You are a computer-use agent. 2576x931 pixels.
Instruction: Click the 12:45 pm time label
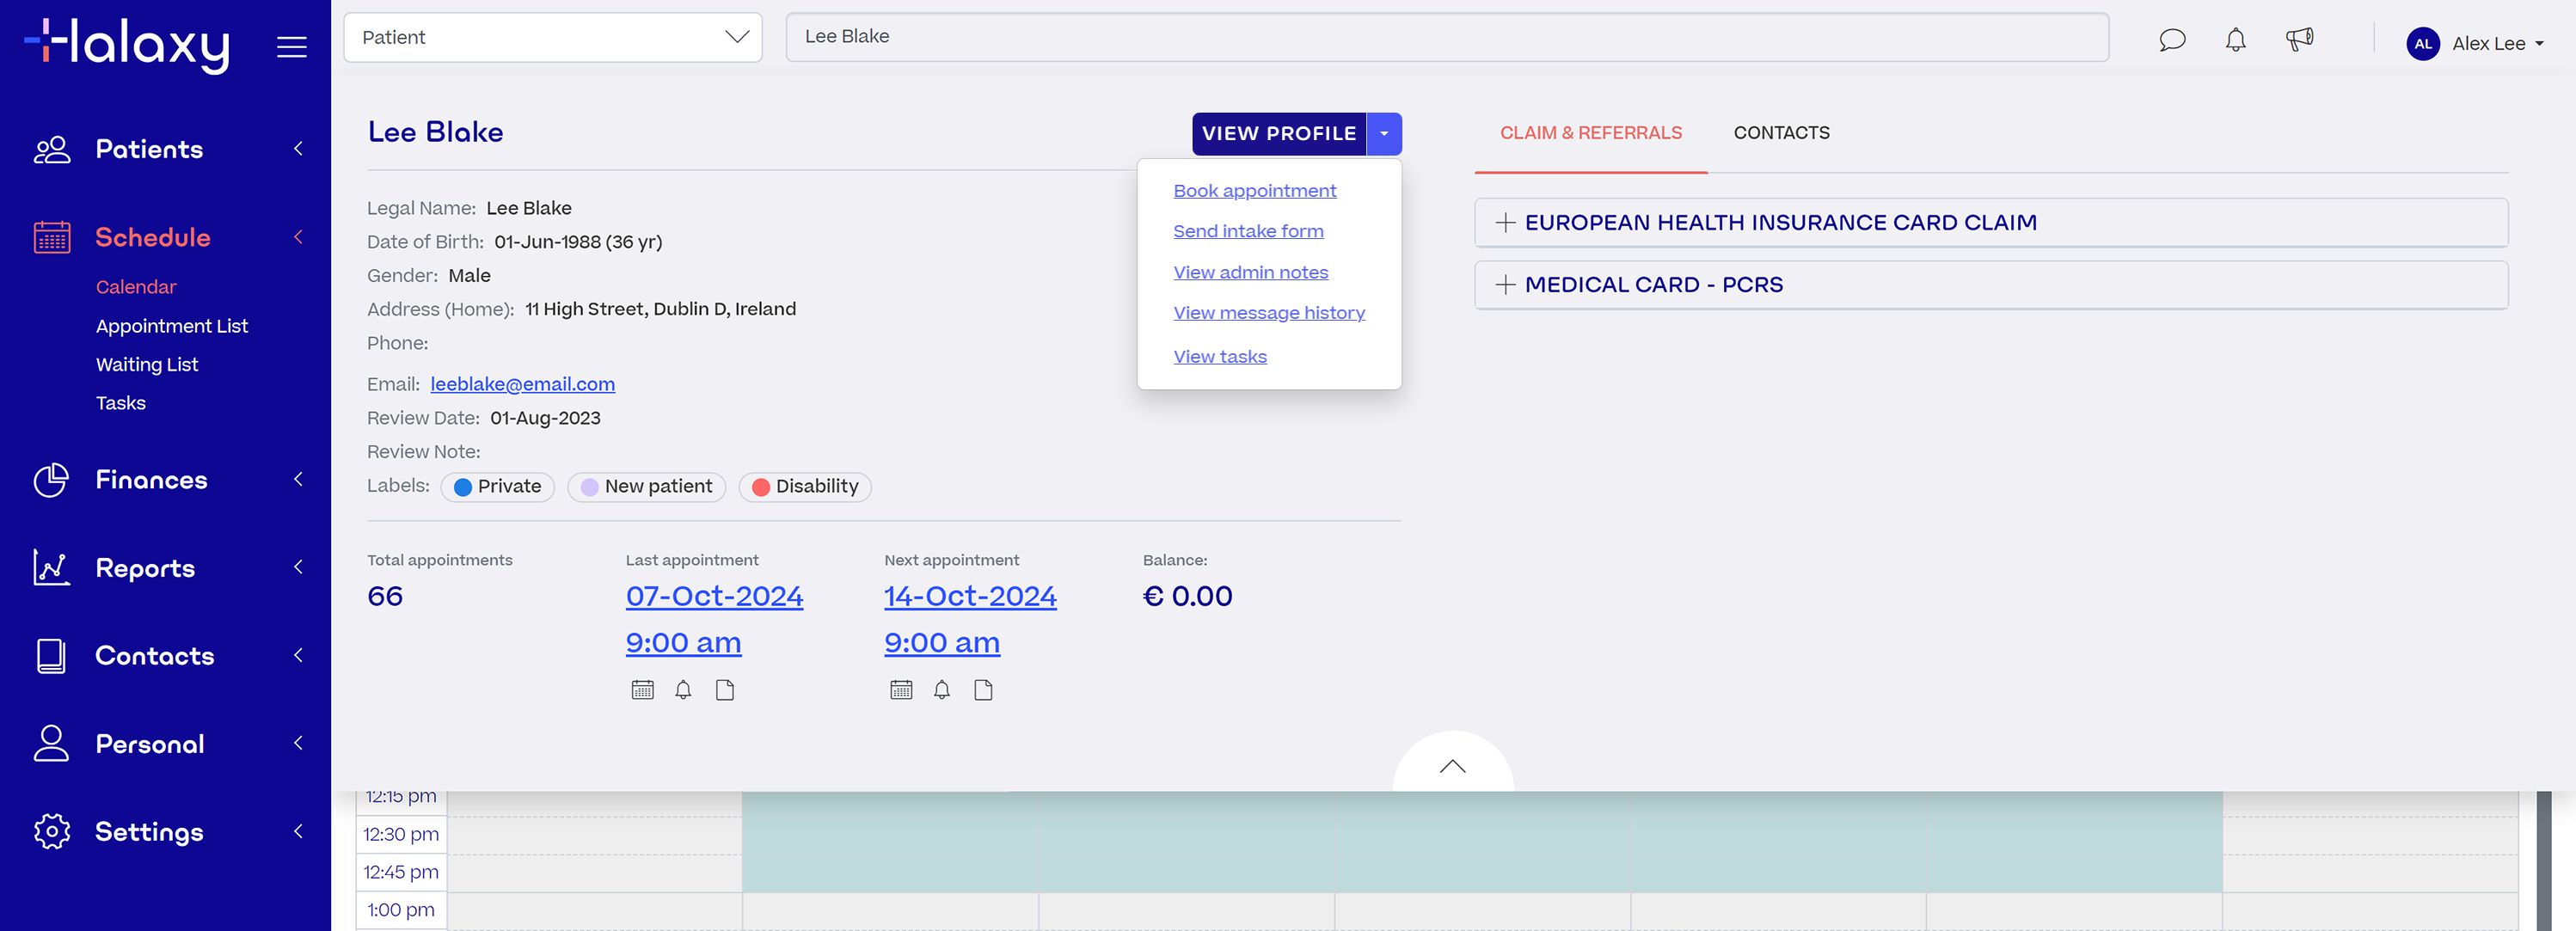(401, 873)
